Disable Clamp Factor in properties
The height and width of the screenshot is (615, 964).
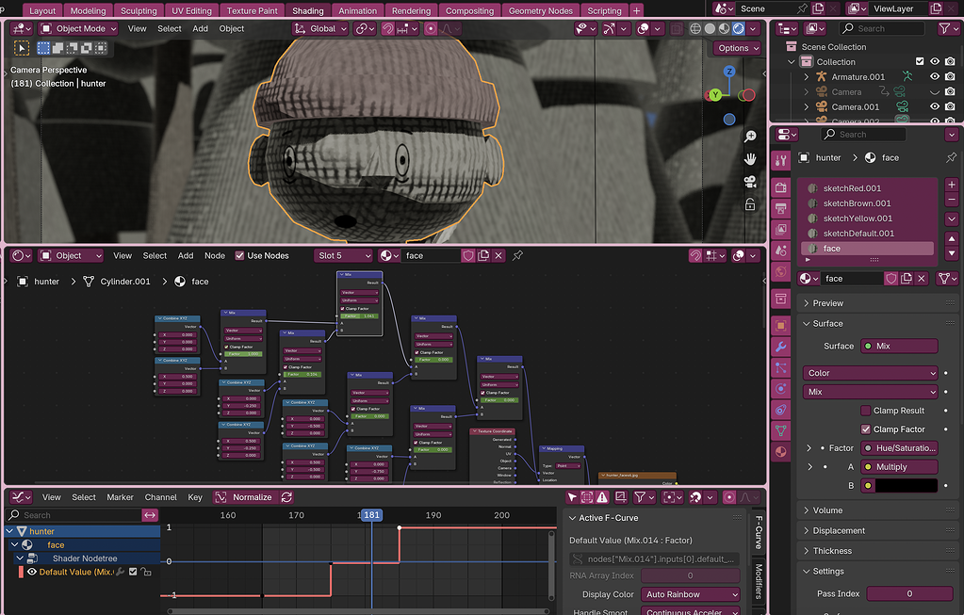(866, 429)
